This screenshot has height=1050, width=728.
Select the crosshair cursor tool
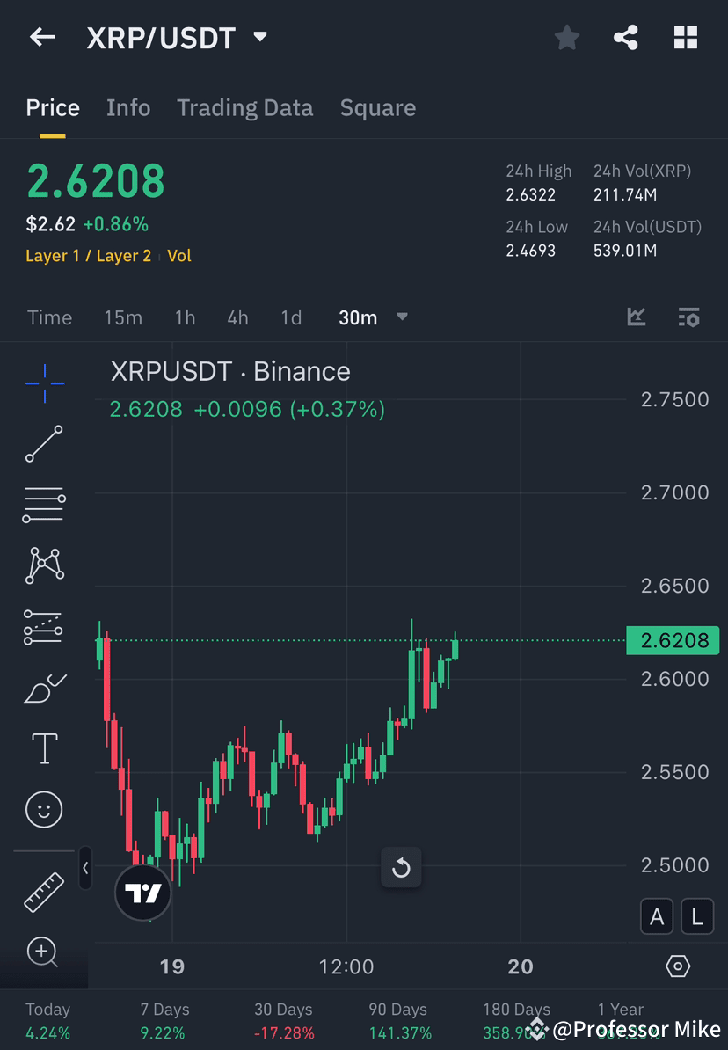tap(44, 383)
